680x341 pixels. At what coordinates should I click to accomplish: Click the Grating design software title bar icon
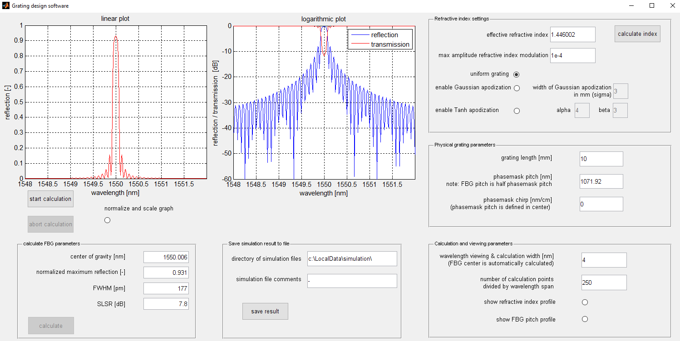[x=6, y=5]
